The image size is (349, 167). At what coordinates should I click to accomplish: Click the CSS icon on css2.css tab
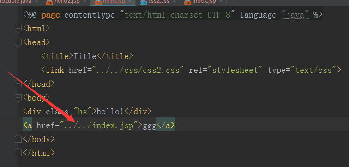pos(143,2)
